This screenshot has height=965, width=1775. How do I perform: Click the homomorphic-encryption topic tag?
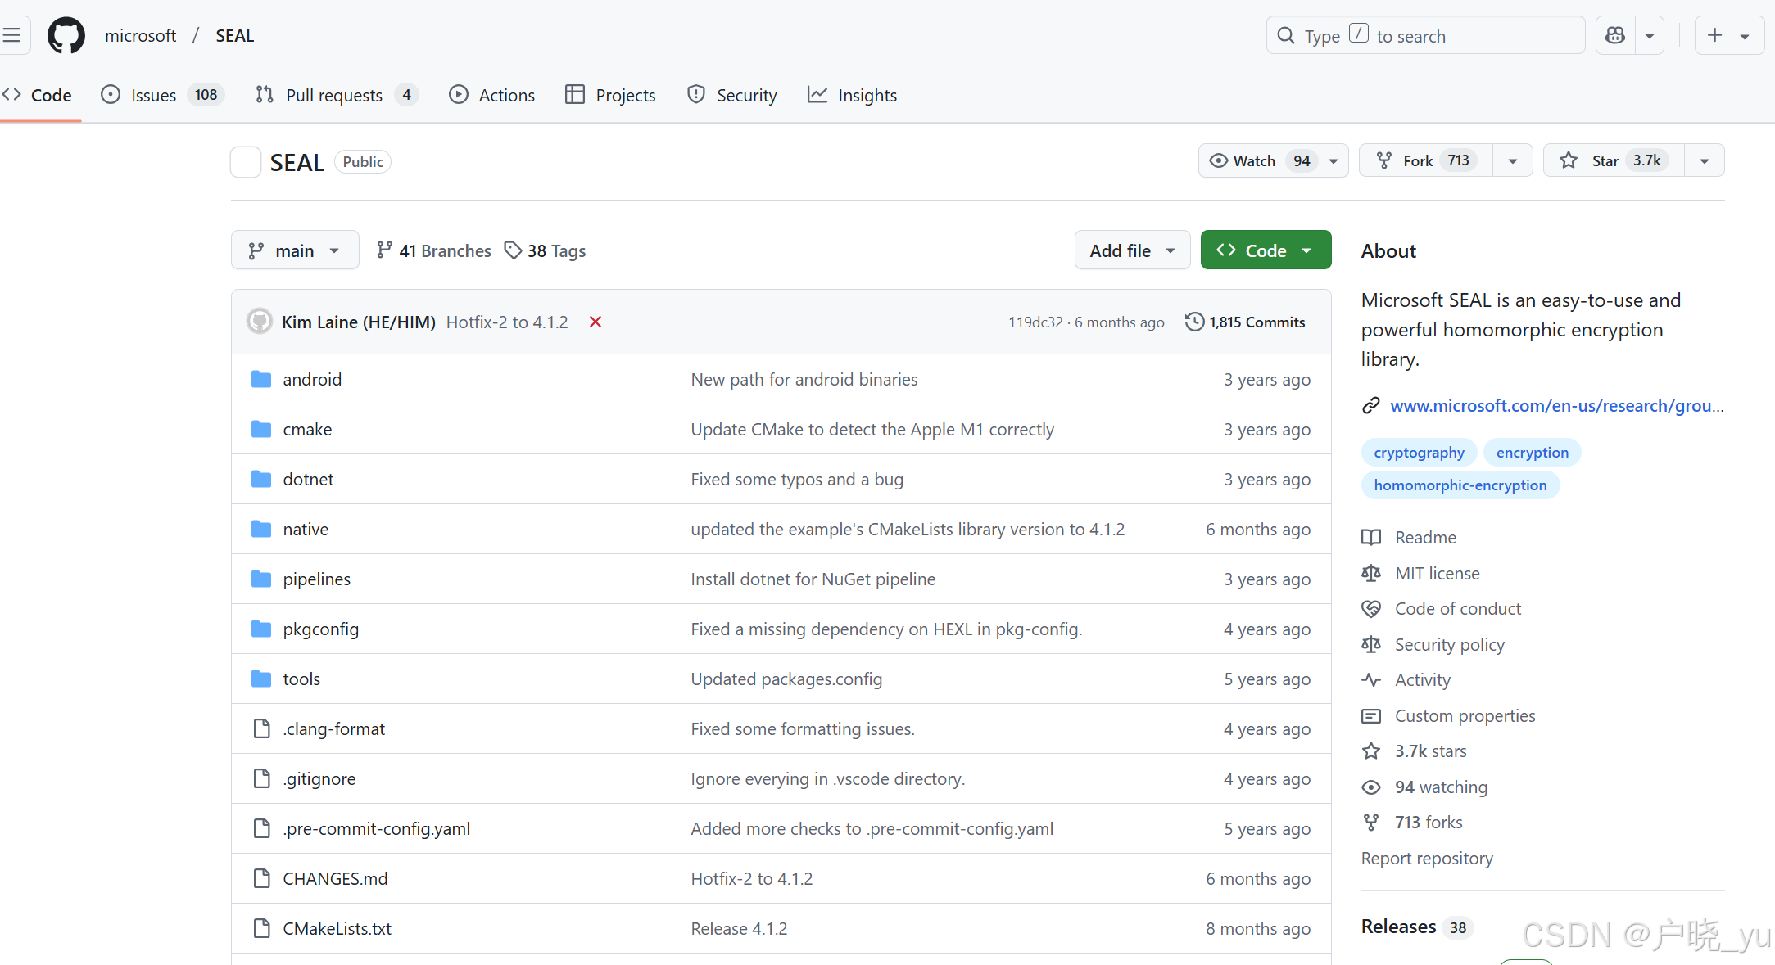point(1460,485)
